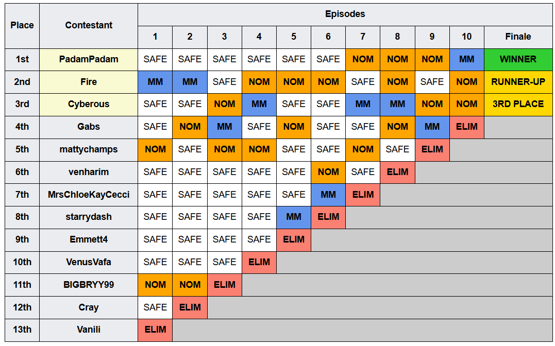Select PadamPadam's MM cell in episode 10
Image resolution: width=555 pixels, height=346 pixels.
466,59
